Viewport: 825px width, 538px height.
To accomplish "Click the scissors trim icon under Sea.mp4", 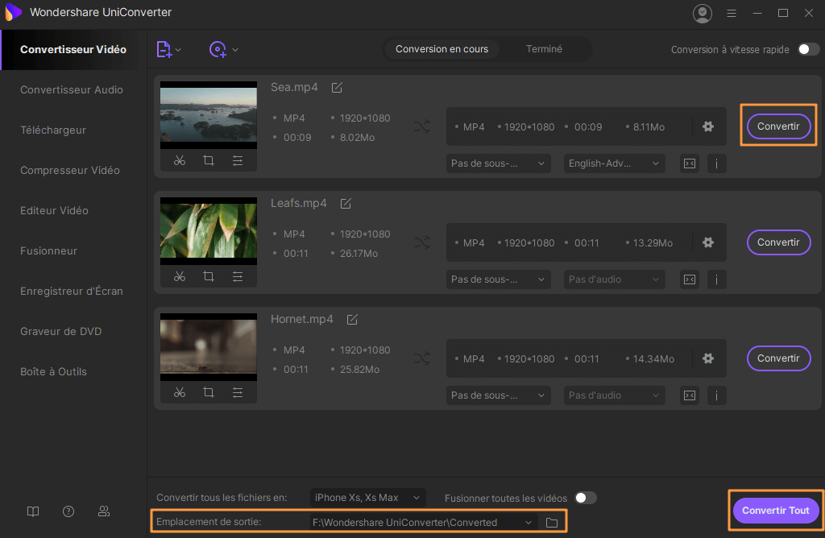I will point(180,161).
